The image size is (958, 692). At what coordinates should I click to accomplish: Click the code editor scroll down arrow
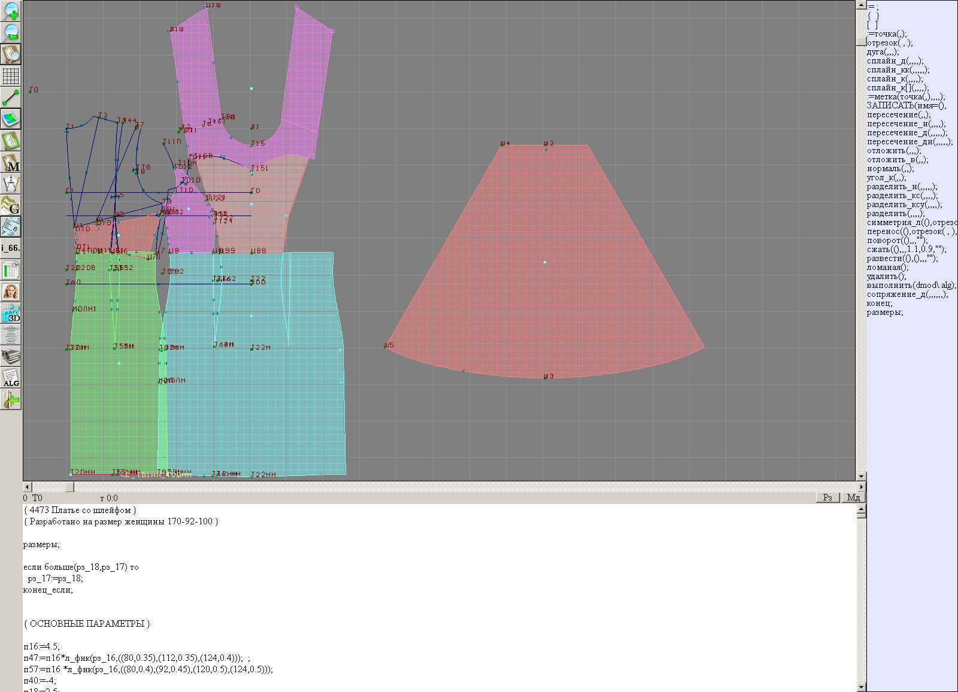861,687
